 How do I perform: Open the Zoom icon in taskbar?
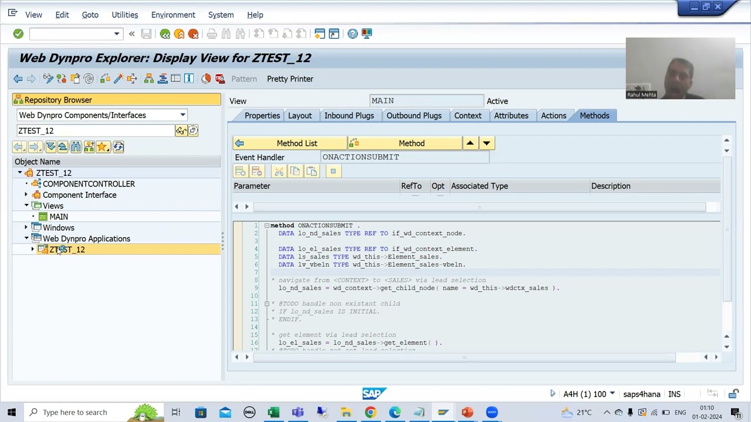(492, 413)
